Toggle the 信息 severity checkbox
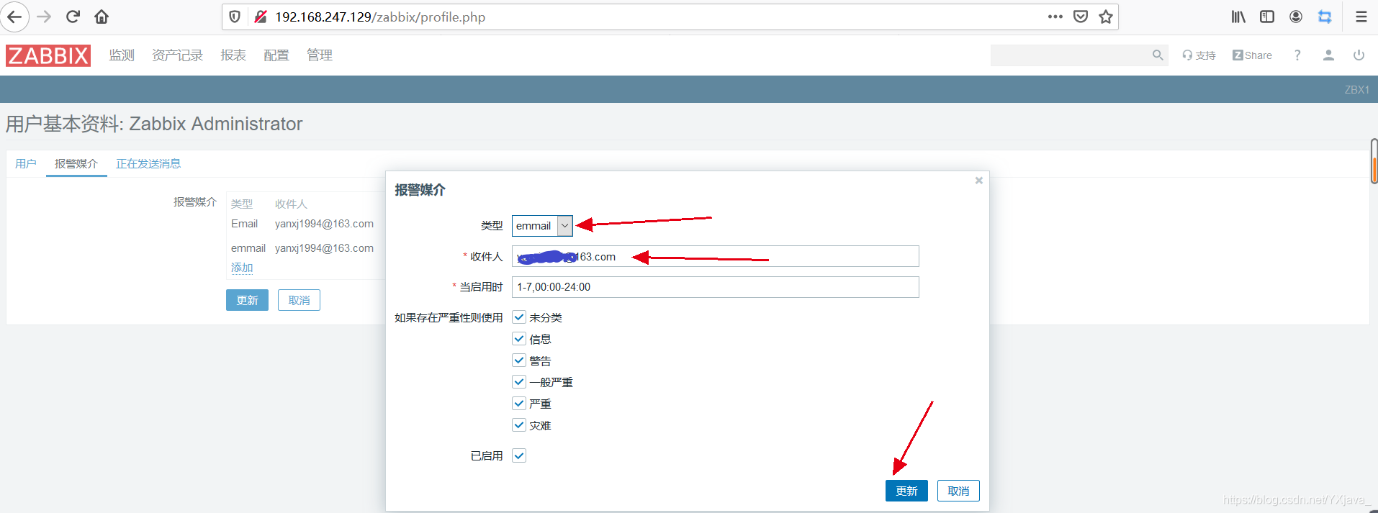The width and height of the screenshot is (1378, 513). pos(519,339)
